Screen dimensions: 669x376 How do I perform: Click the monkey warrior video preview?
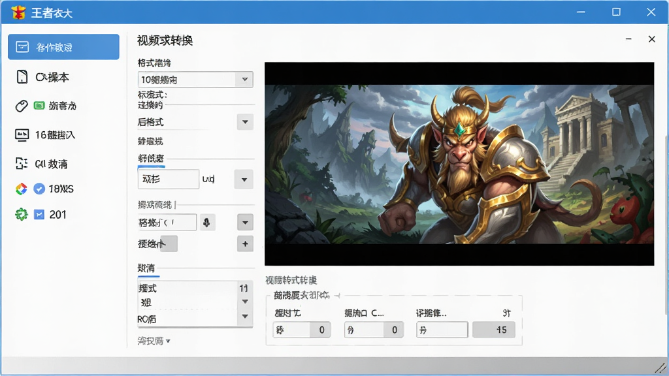(x=459, y=164)
